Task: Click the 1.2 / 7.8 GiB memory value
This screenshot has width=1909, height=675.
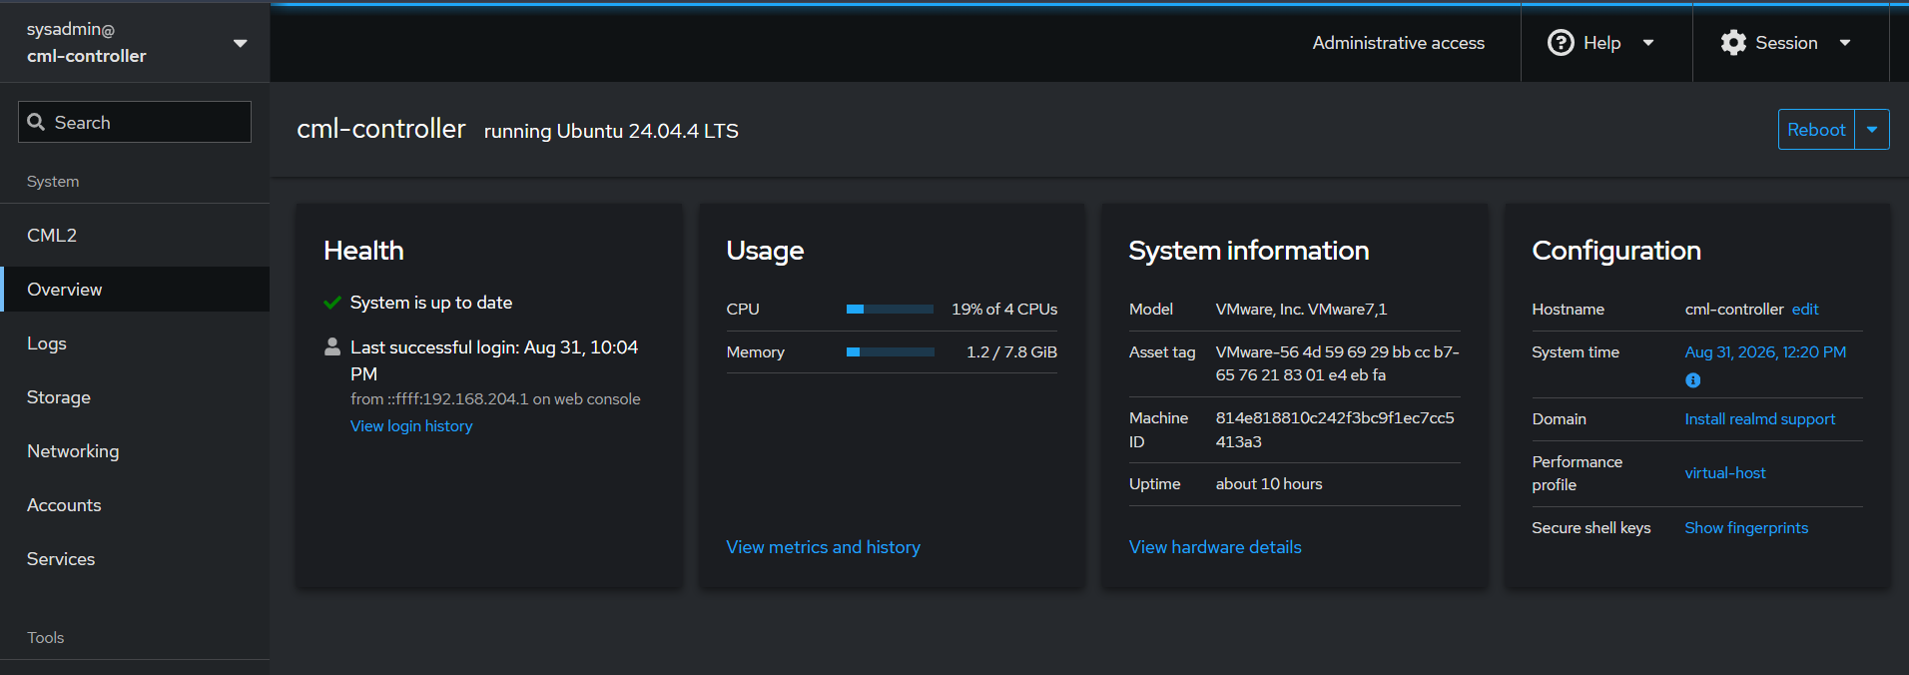Action: [x=1011, y=352]
